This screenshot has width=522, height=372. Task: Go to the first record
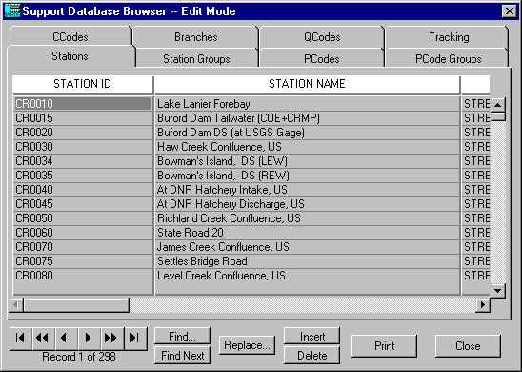click(x=21, y=338)
